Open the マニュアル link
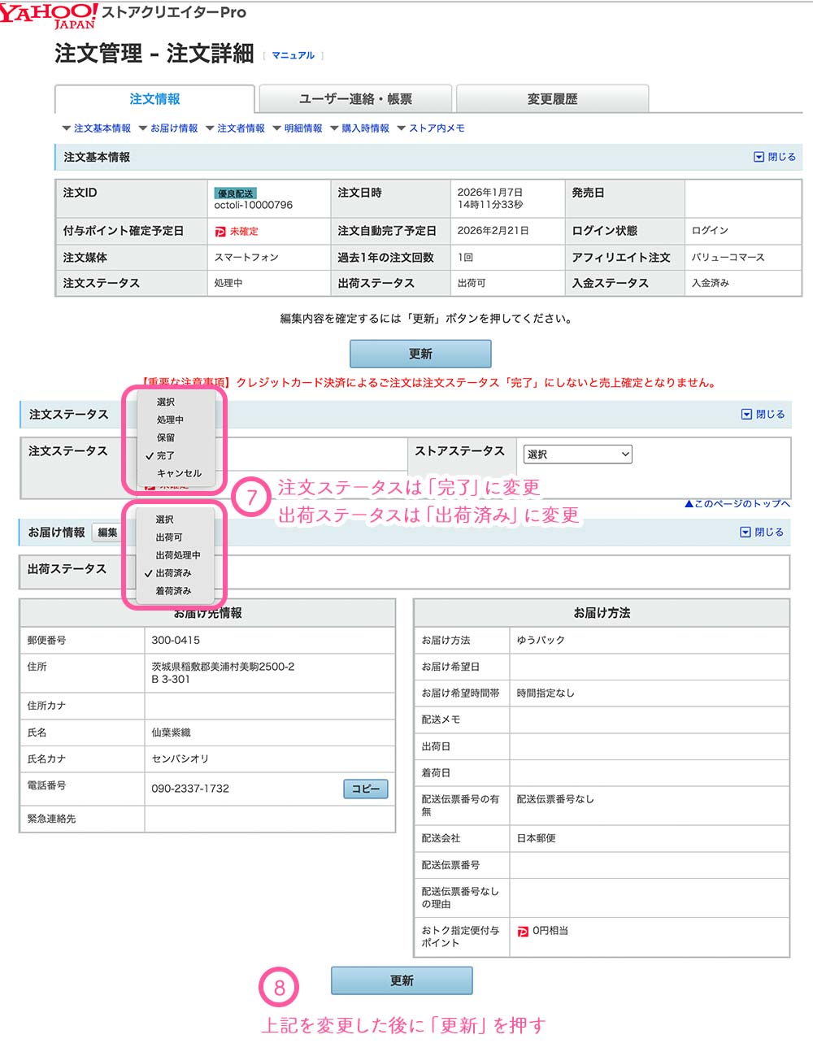The image size is (813, 1052). tap(293, 55)
